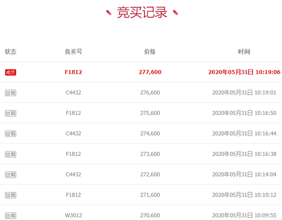The width and height of the screenshot is (282, 220).
Task: Click the 出局 badge in the 271,600 row
Action: pyautogui.click(x=11, y=195)
